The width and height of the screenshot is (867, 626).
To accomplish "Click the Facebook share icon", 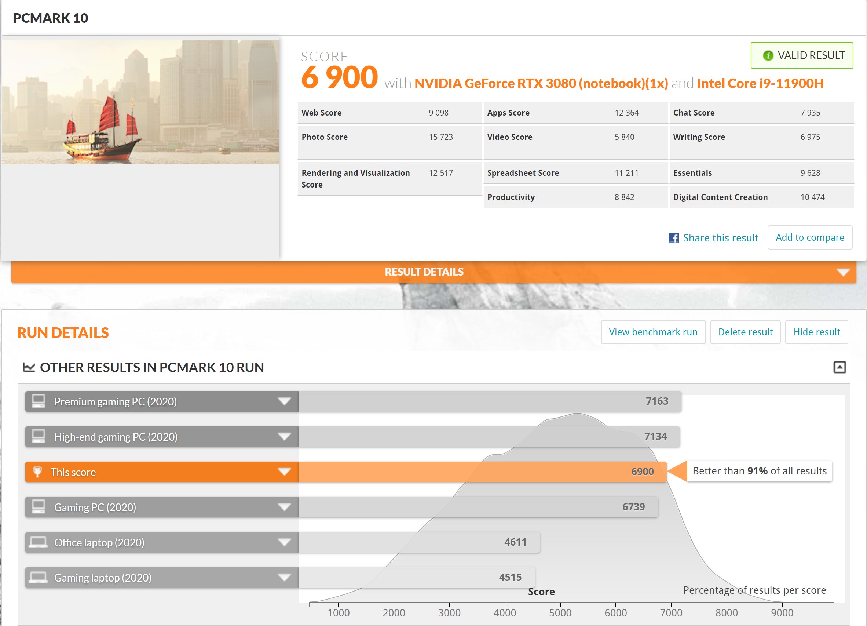I will (673, 238).
